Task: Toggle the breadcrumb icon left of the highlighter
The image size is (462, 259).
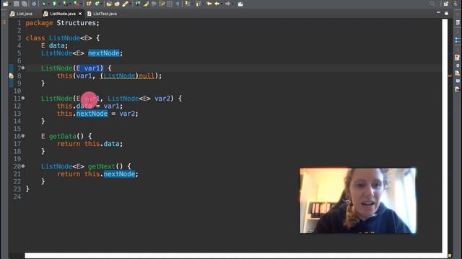Action: pyautogui.click(x=138, y=4)
